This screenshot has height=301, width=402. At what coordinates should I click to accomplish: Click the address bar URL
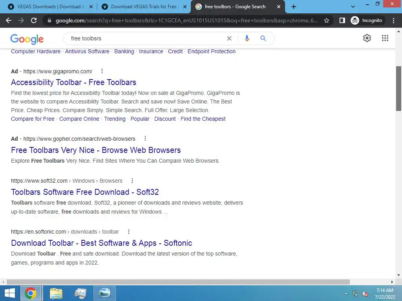coord(186,20)
